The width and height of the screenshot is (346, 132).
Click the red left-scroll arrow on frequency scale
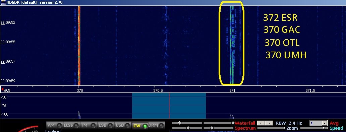click(2, 89)
